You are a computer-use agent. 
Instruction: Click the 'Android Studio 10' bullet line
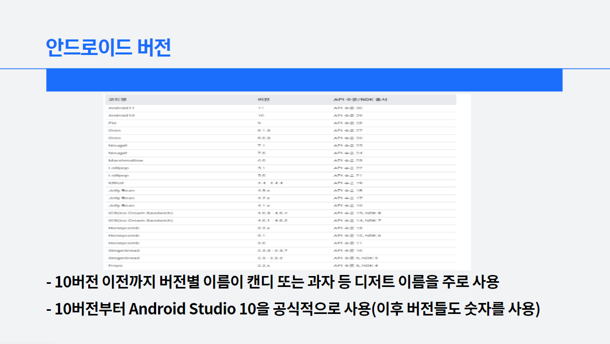pos(293,309)
